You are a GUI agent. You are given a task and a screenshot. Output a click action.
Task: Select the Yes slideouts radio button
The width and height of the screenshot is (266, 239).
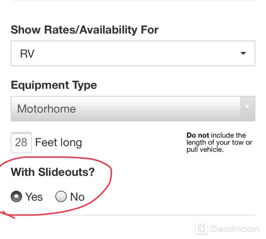(16, 197)
